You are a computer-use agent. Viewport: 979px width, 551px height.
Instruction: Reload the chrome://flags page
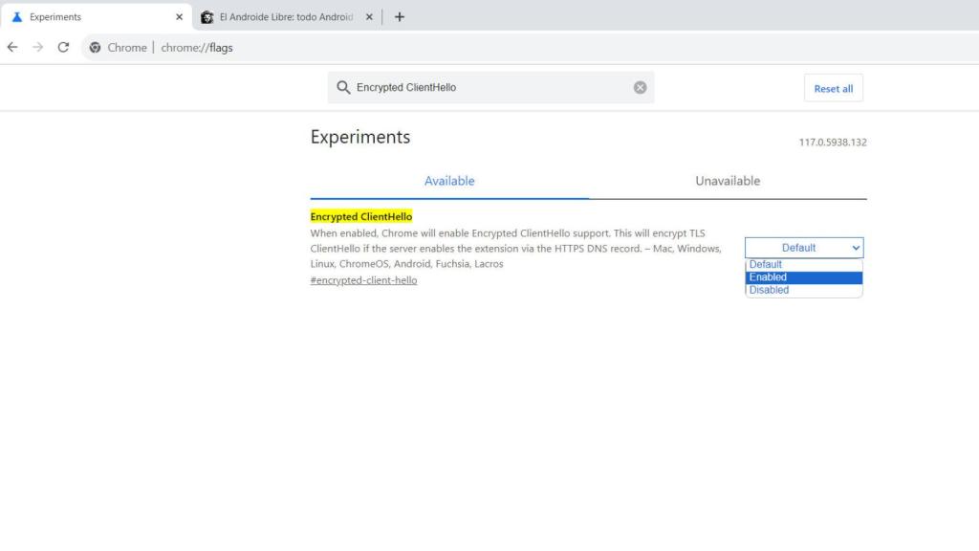coord(63,48)
